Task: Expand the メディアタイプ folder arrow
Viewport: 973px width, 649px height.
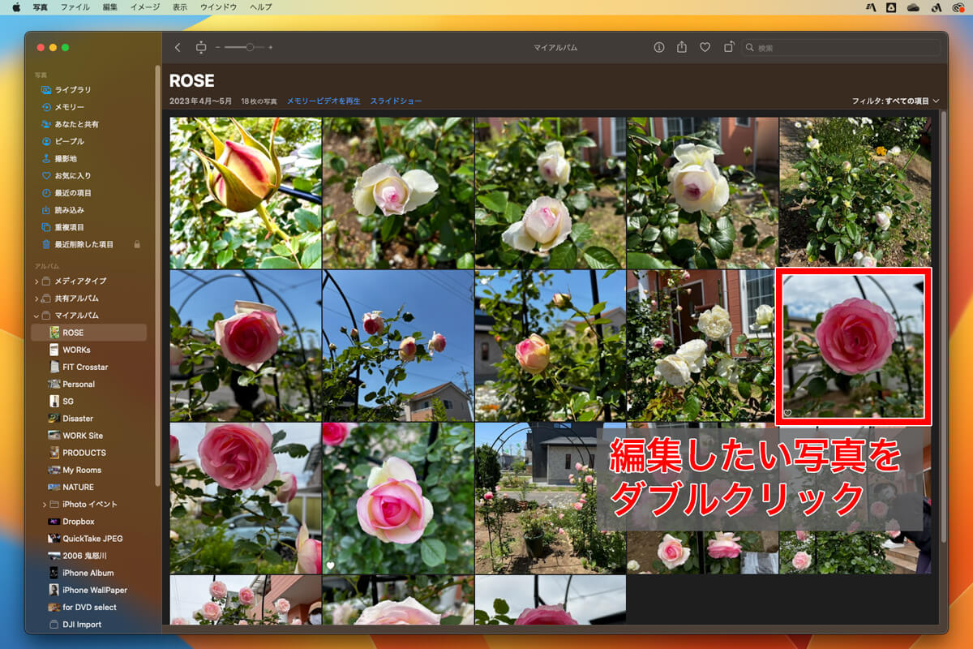Action: coord(36,281)
